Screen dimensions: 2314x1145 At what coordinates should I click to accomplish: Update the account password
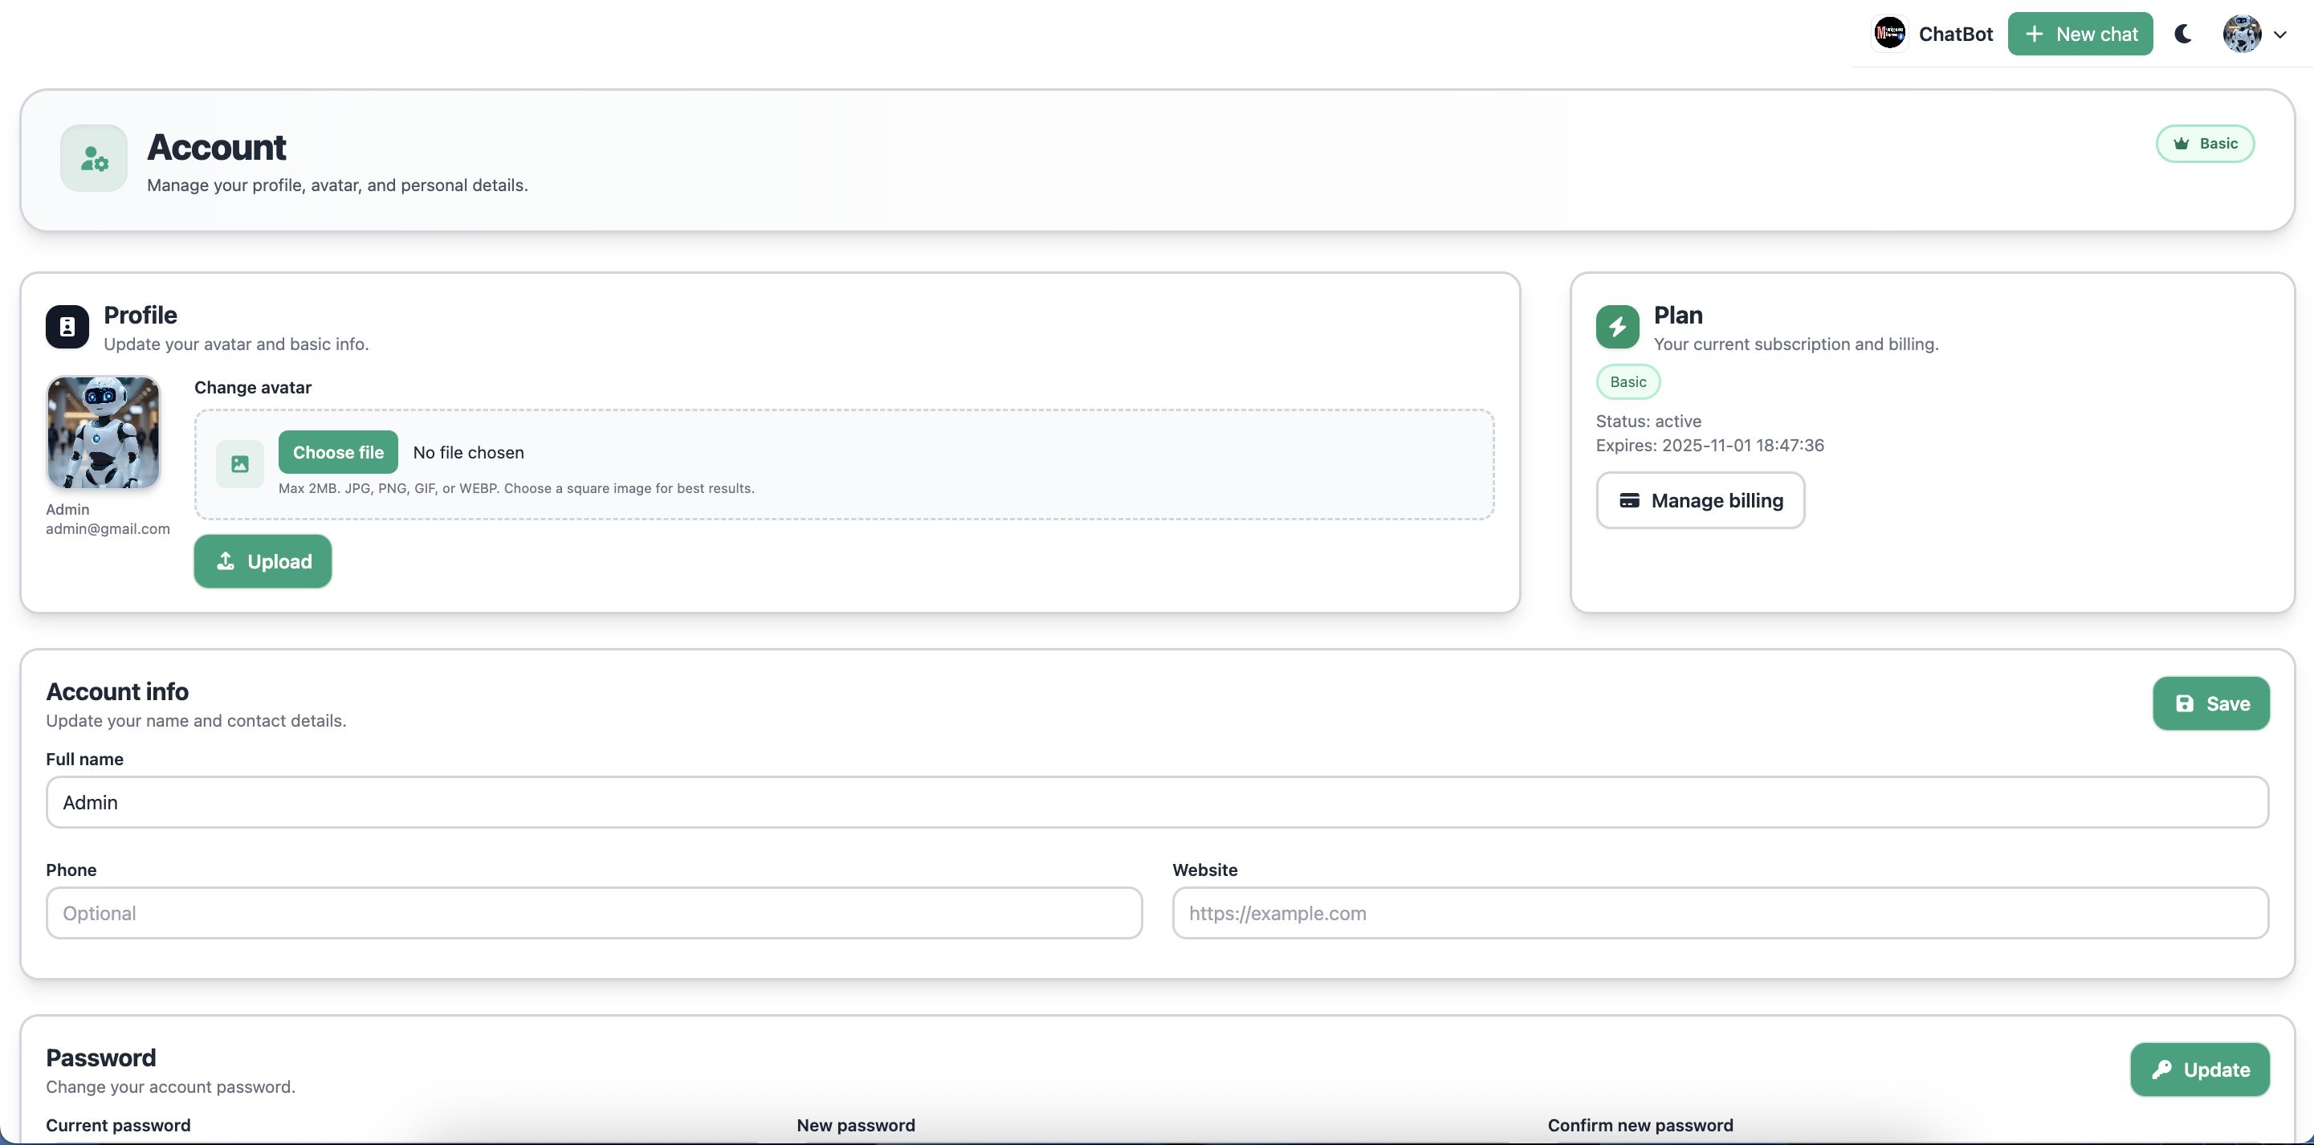2199,1070
